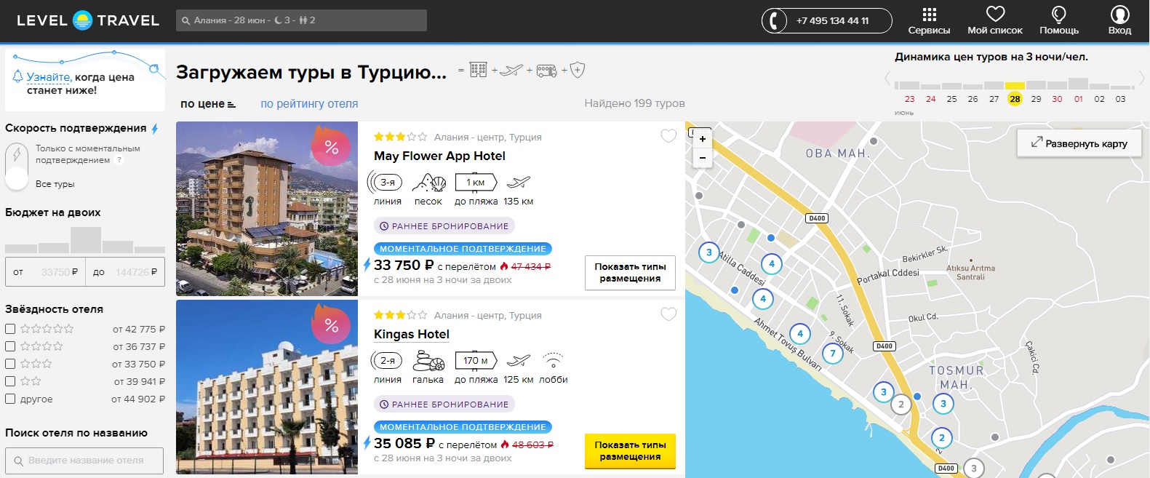Viewport: 1150px width, 478px height.
Task: Click the Вход profile icon
Action: [1119, 14]
